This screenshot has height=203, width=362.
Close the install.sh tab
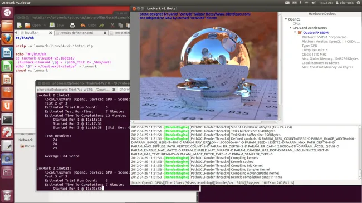50,33
